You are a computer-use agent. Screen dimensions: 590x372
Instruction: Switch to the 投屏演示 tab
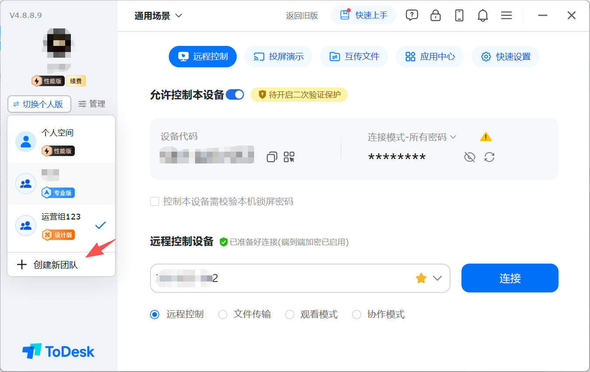[x=278, y=56]
